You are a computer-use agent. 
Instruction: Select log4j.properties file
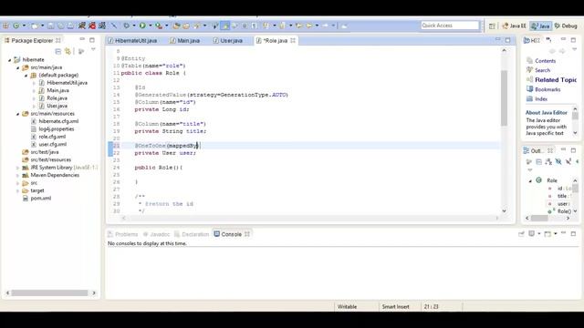coord(57,129)
